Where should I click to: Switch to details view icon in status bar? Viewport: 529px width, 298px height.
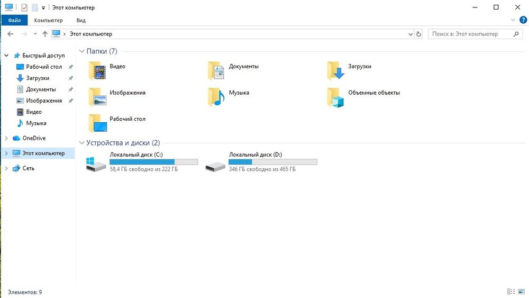tap(511, 292)
